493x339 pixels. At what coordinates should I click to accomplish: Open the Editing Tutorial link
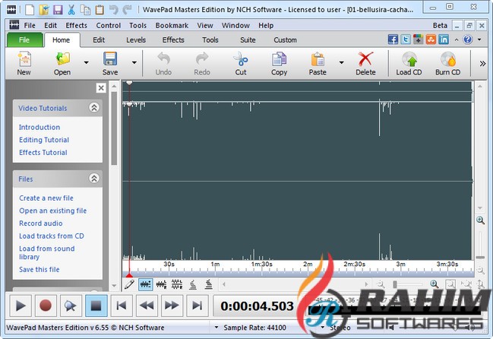(x=44, y=140)
